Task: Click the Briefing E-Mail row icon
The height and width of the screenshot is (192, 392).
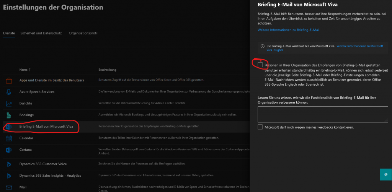Action: point(9,127)
